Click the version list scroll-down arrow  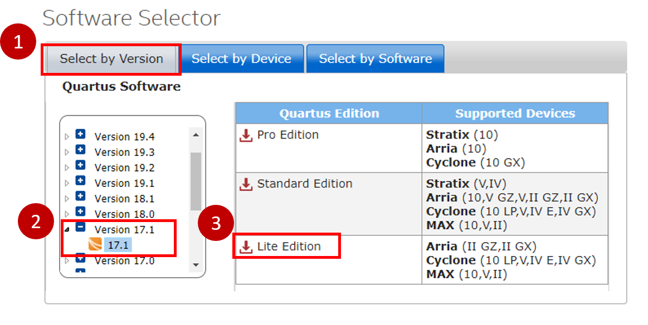(196, 265)
